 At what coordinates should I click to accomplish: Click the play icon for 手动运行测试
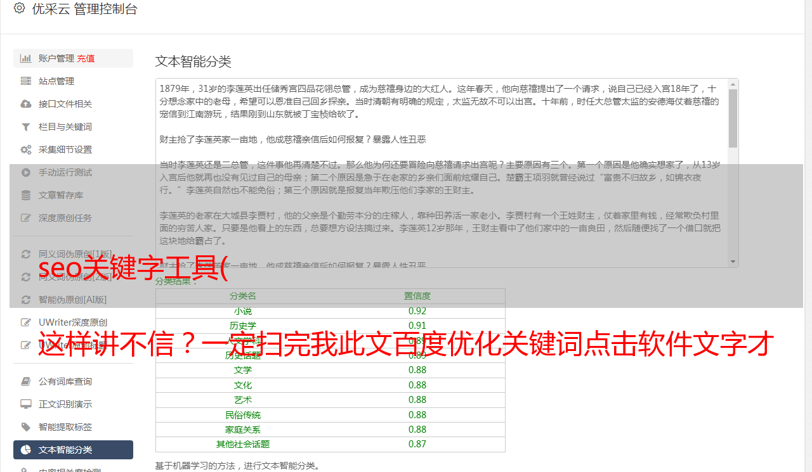tap(26, 172)
